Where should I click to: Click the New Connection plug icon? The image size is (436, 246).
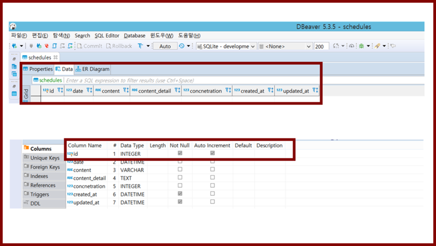coord(14,46)
